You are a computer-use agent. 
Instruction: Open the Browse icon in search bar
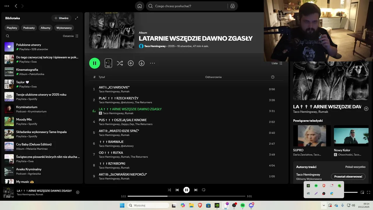point(232,6)
